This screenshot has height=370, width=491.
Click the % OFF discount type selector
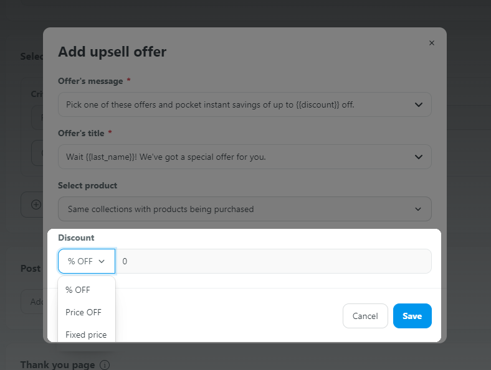pyautogui.click(x=87, y=261)
